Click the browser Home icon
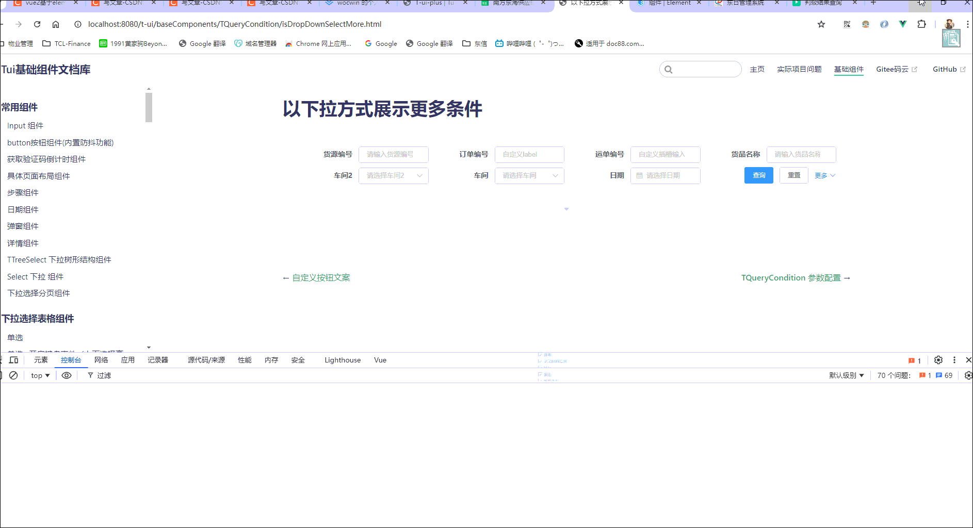 [56, 24]
